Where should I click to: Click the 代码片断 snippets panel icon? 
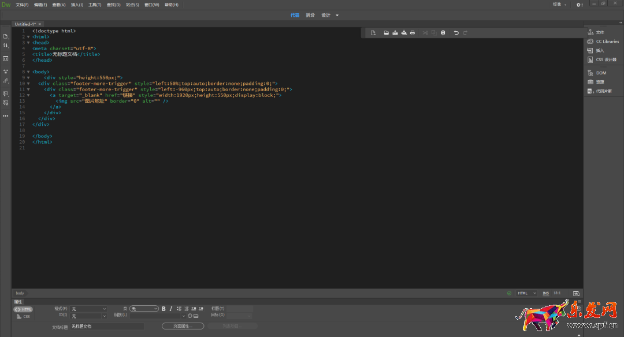[x=603, y=91]
